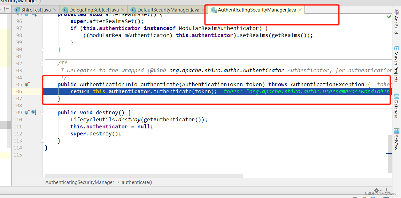401x198 pixels.
Task: Click the '@link' tag in the Javadoc comment
Action: point(158,70)
